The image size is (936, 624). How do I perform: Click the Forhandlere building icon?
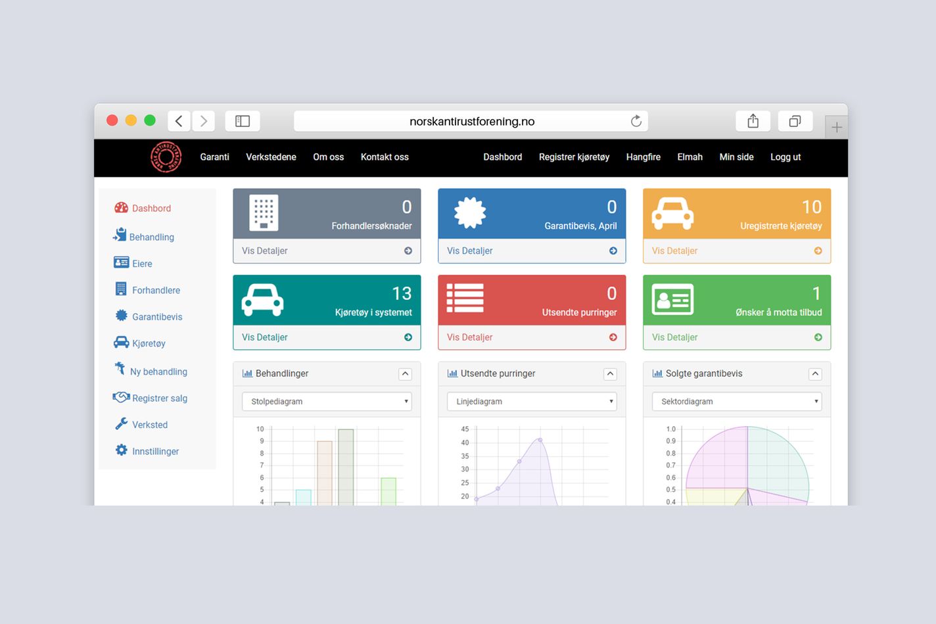[121, 289]
